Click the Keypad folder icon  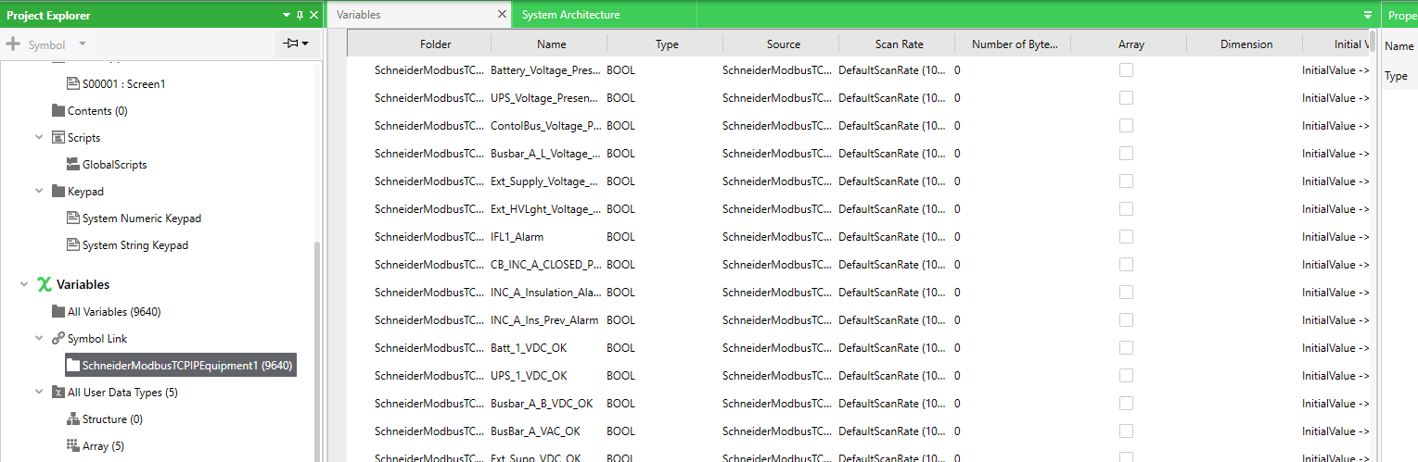(58, 191)
